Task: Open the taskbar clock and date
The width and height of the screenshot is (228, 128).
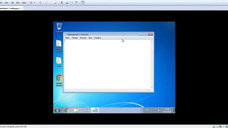Action: (167, 111)
